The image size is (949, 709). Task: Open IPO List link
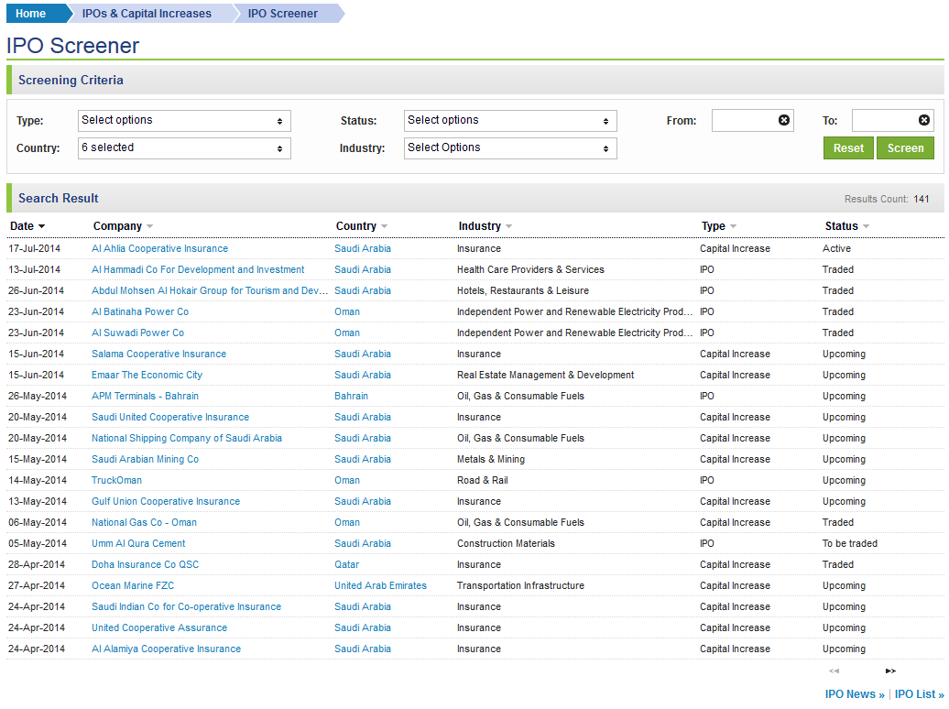920,694
